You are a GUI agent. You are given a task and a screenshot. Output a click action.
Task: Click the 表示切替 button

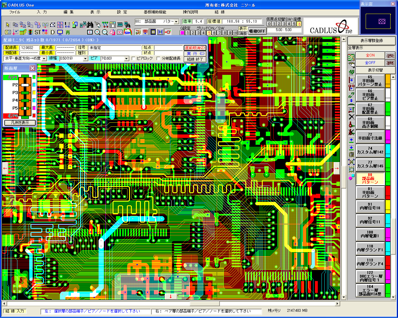coord(375,70)
